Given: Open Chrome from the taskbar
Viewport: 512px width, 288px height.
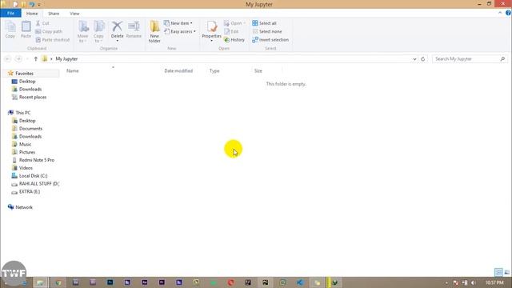Looking at the screenshot, I should [x=58, y=282].
